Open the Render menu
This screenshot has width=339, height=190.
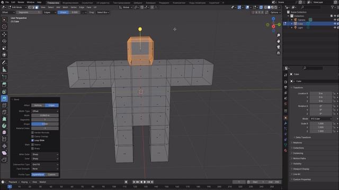point(21,2)
